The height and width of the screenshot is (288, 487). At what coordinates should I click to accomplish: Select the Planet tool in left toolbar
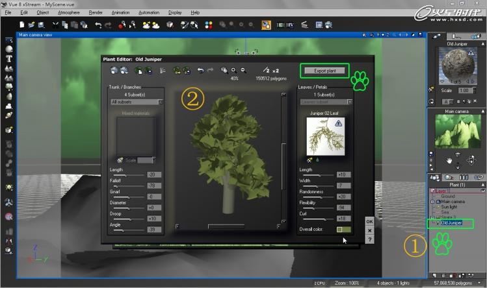[8, 115]
